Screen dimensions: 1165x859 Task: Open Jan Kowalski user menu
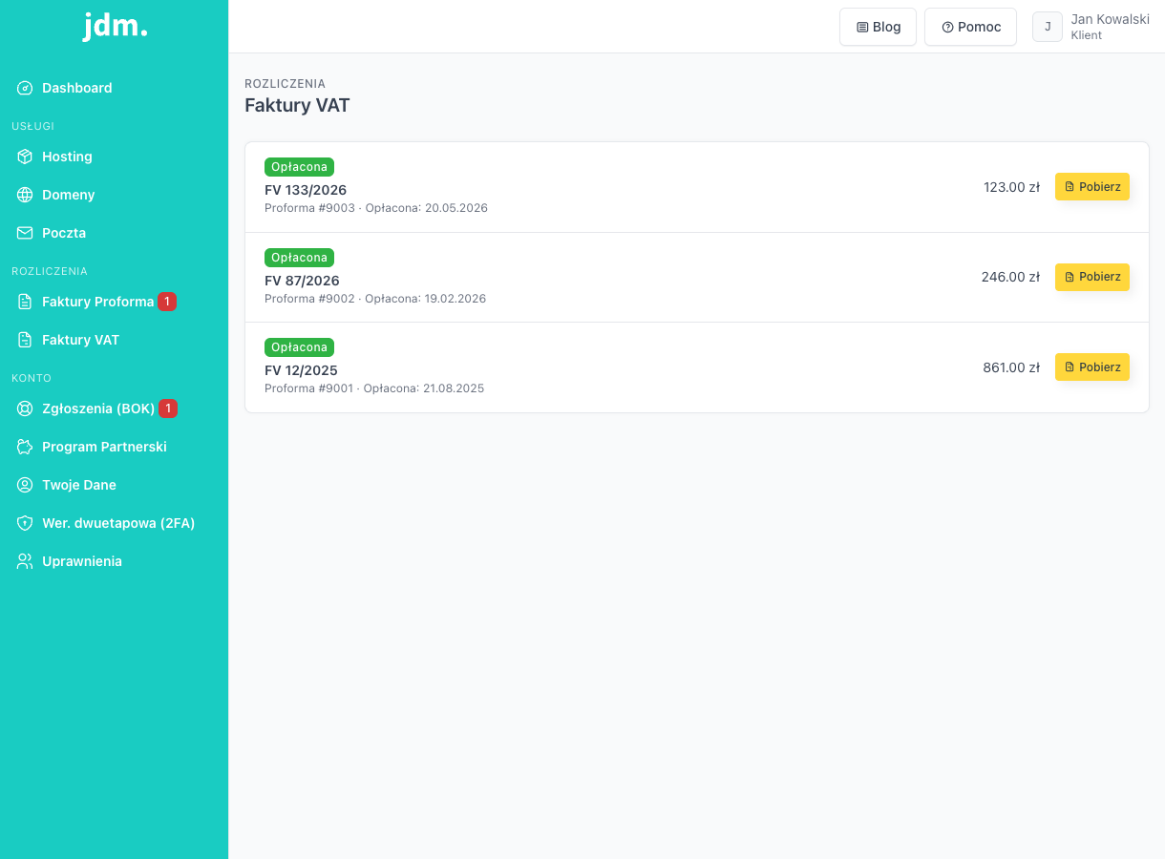point(1091,27)
